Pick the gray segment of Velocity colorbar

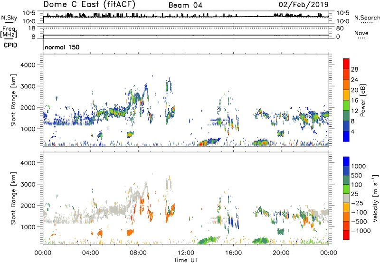(346, 198)
